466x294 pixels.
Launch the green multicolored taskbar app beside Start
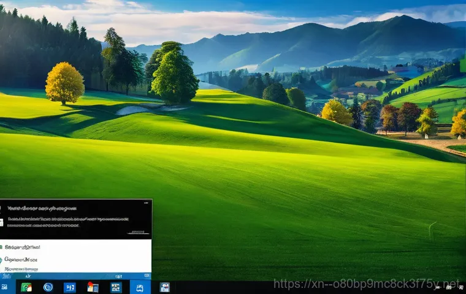click(x=26, y=287)
